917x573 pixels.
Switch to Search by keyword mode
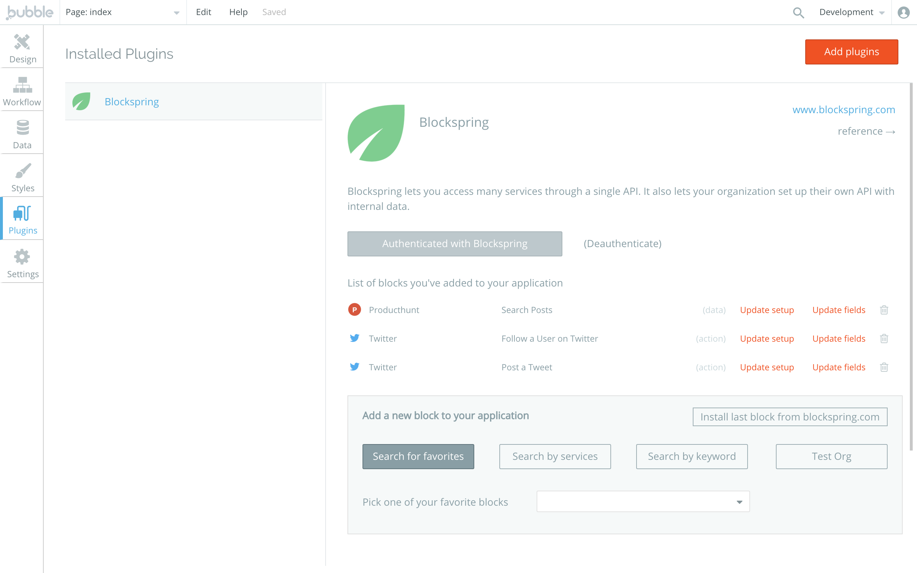[x=692, y=456]
